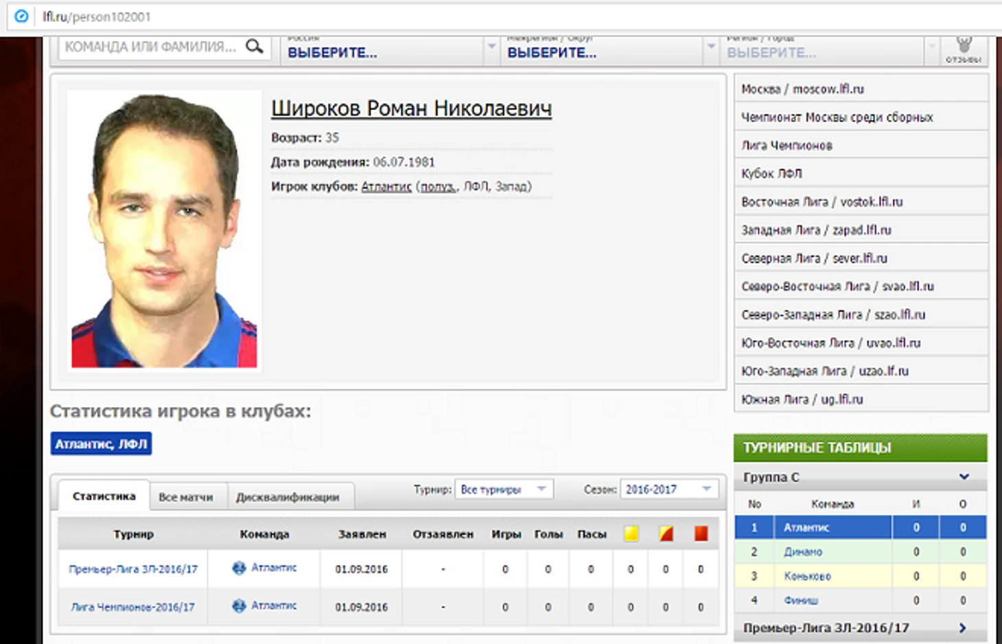Screen dimensions: 1002x644
Task: Click Атлантис team logo in Премьер-Лига row
Action: (239, 568)
